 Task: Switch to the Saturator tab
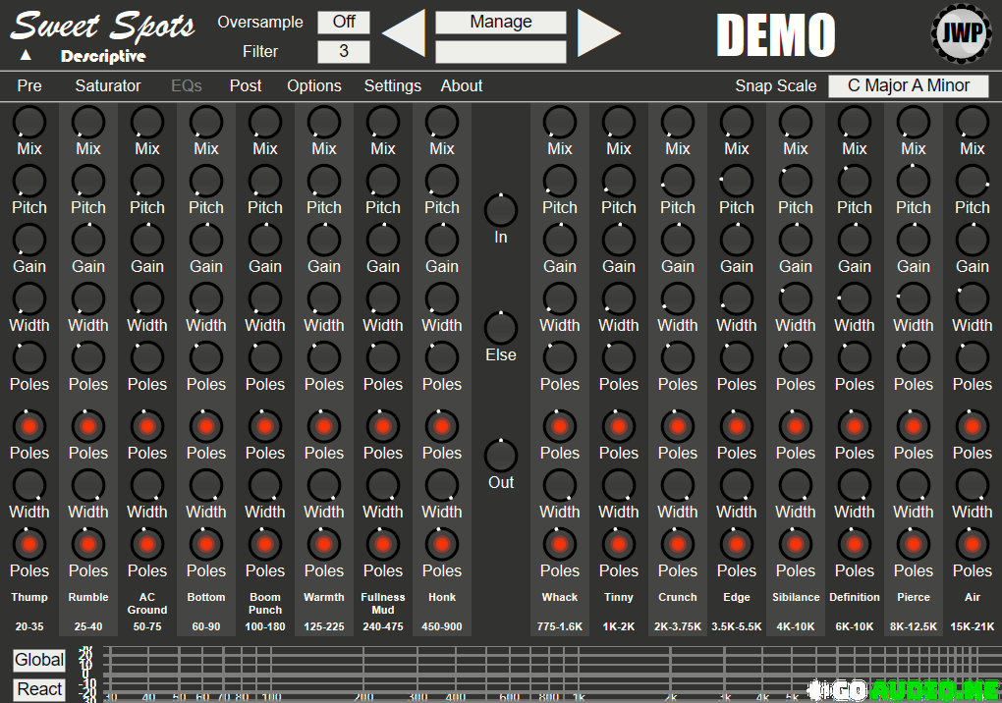(x=108, y=85)
